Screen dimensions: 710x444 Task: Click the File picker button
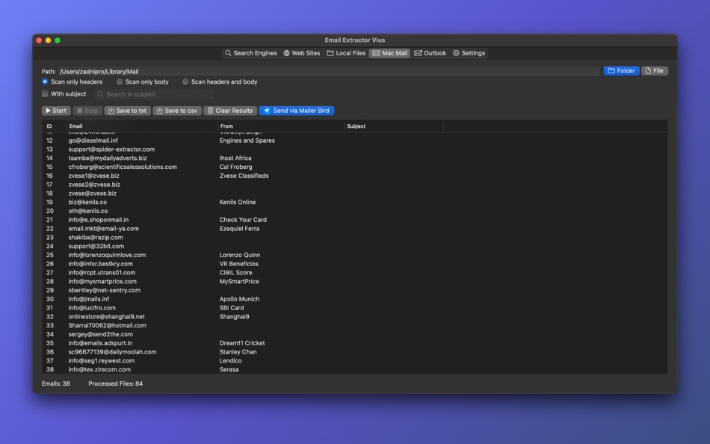click(x=654, y=70)
